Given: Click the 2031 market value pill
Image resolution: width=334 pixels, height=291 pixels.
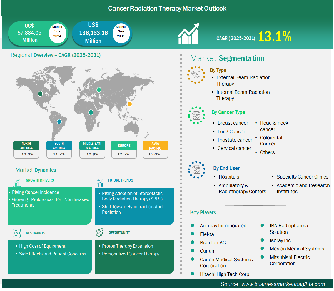Looking at the screenshot, I should tap(102, 33).
